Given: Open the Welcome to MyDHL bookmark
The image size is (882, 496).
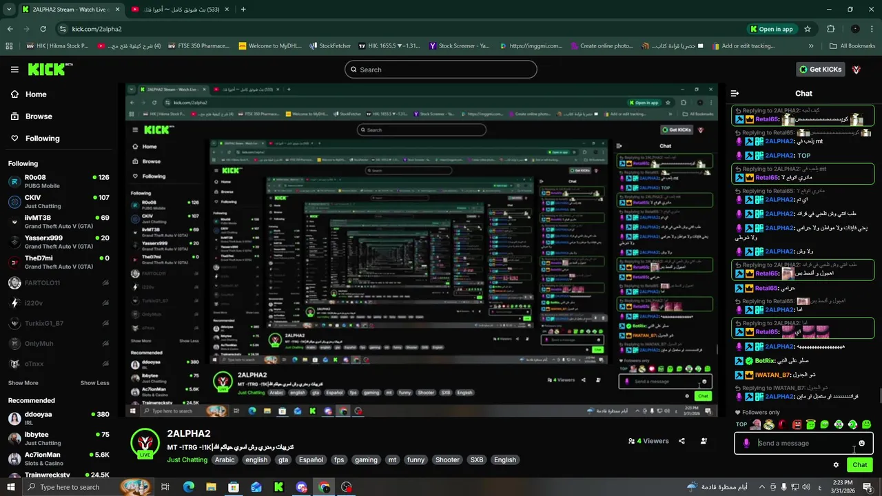Looking at the screenshot, I should coord(269,46).
